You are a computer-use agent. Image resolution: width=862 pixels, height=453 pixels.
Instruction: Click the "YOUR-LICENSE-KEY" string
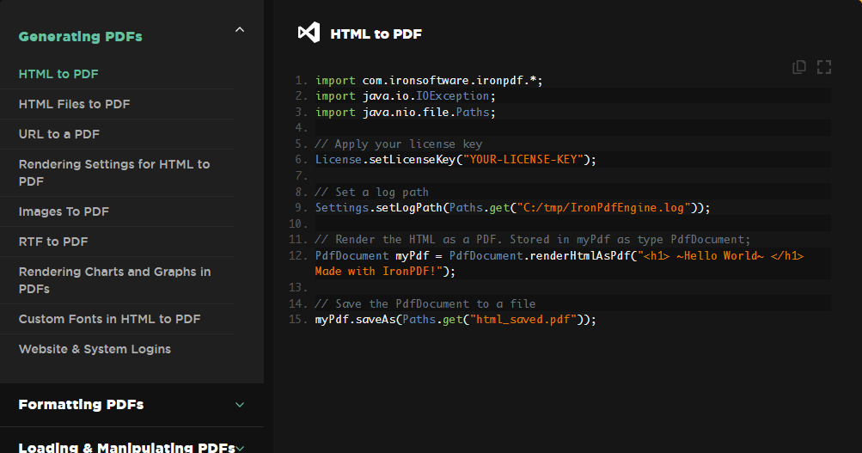(523, 159)
